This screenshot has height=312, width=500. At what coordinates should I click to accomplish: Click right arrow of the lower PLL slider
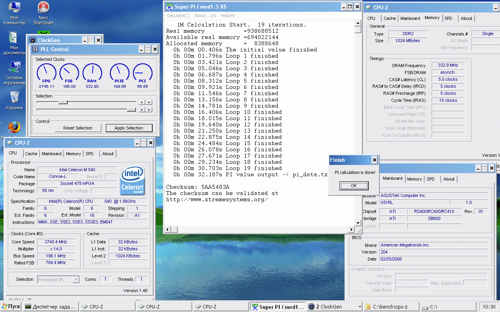149,110
